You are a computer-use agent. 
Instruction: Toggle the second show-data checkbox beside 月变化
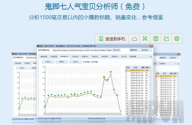point(92,62)
